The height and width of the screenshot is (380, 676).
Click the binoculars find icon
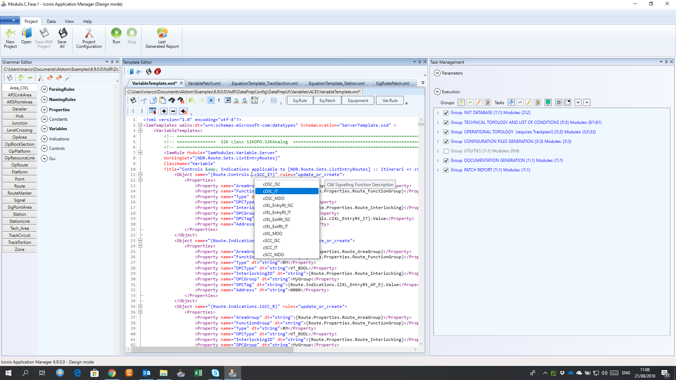171,101
